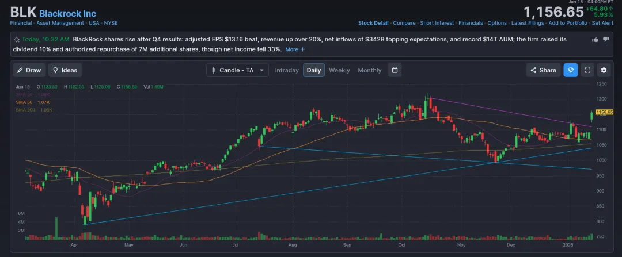Click the Set Alert link
Viewport: 622px width, 257px height.
pos(602,23)
